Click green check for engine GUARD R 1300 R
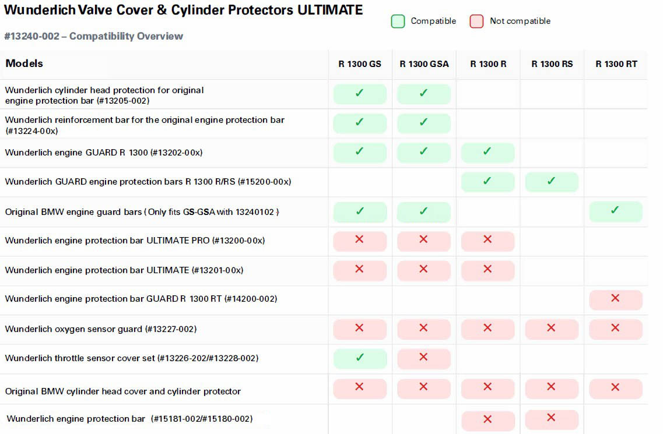This screenshot has width=663, height=434. point(487,152)
